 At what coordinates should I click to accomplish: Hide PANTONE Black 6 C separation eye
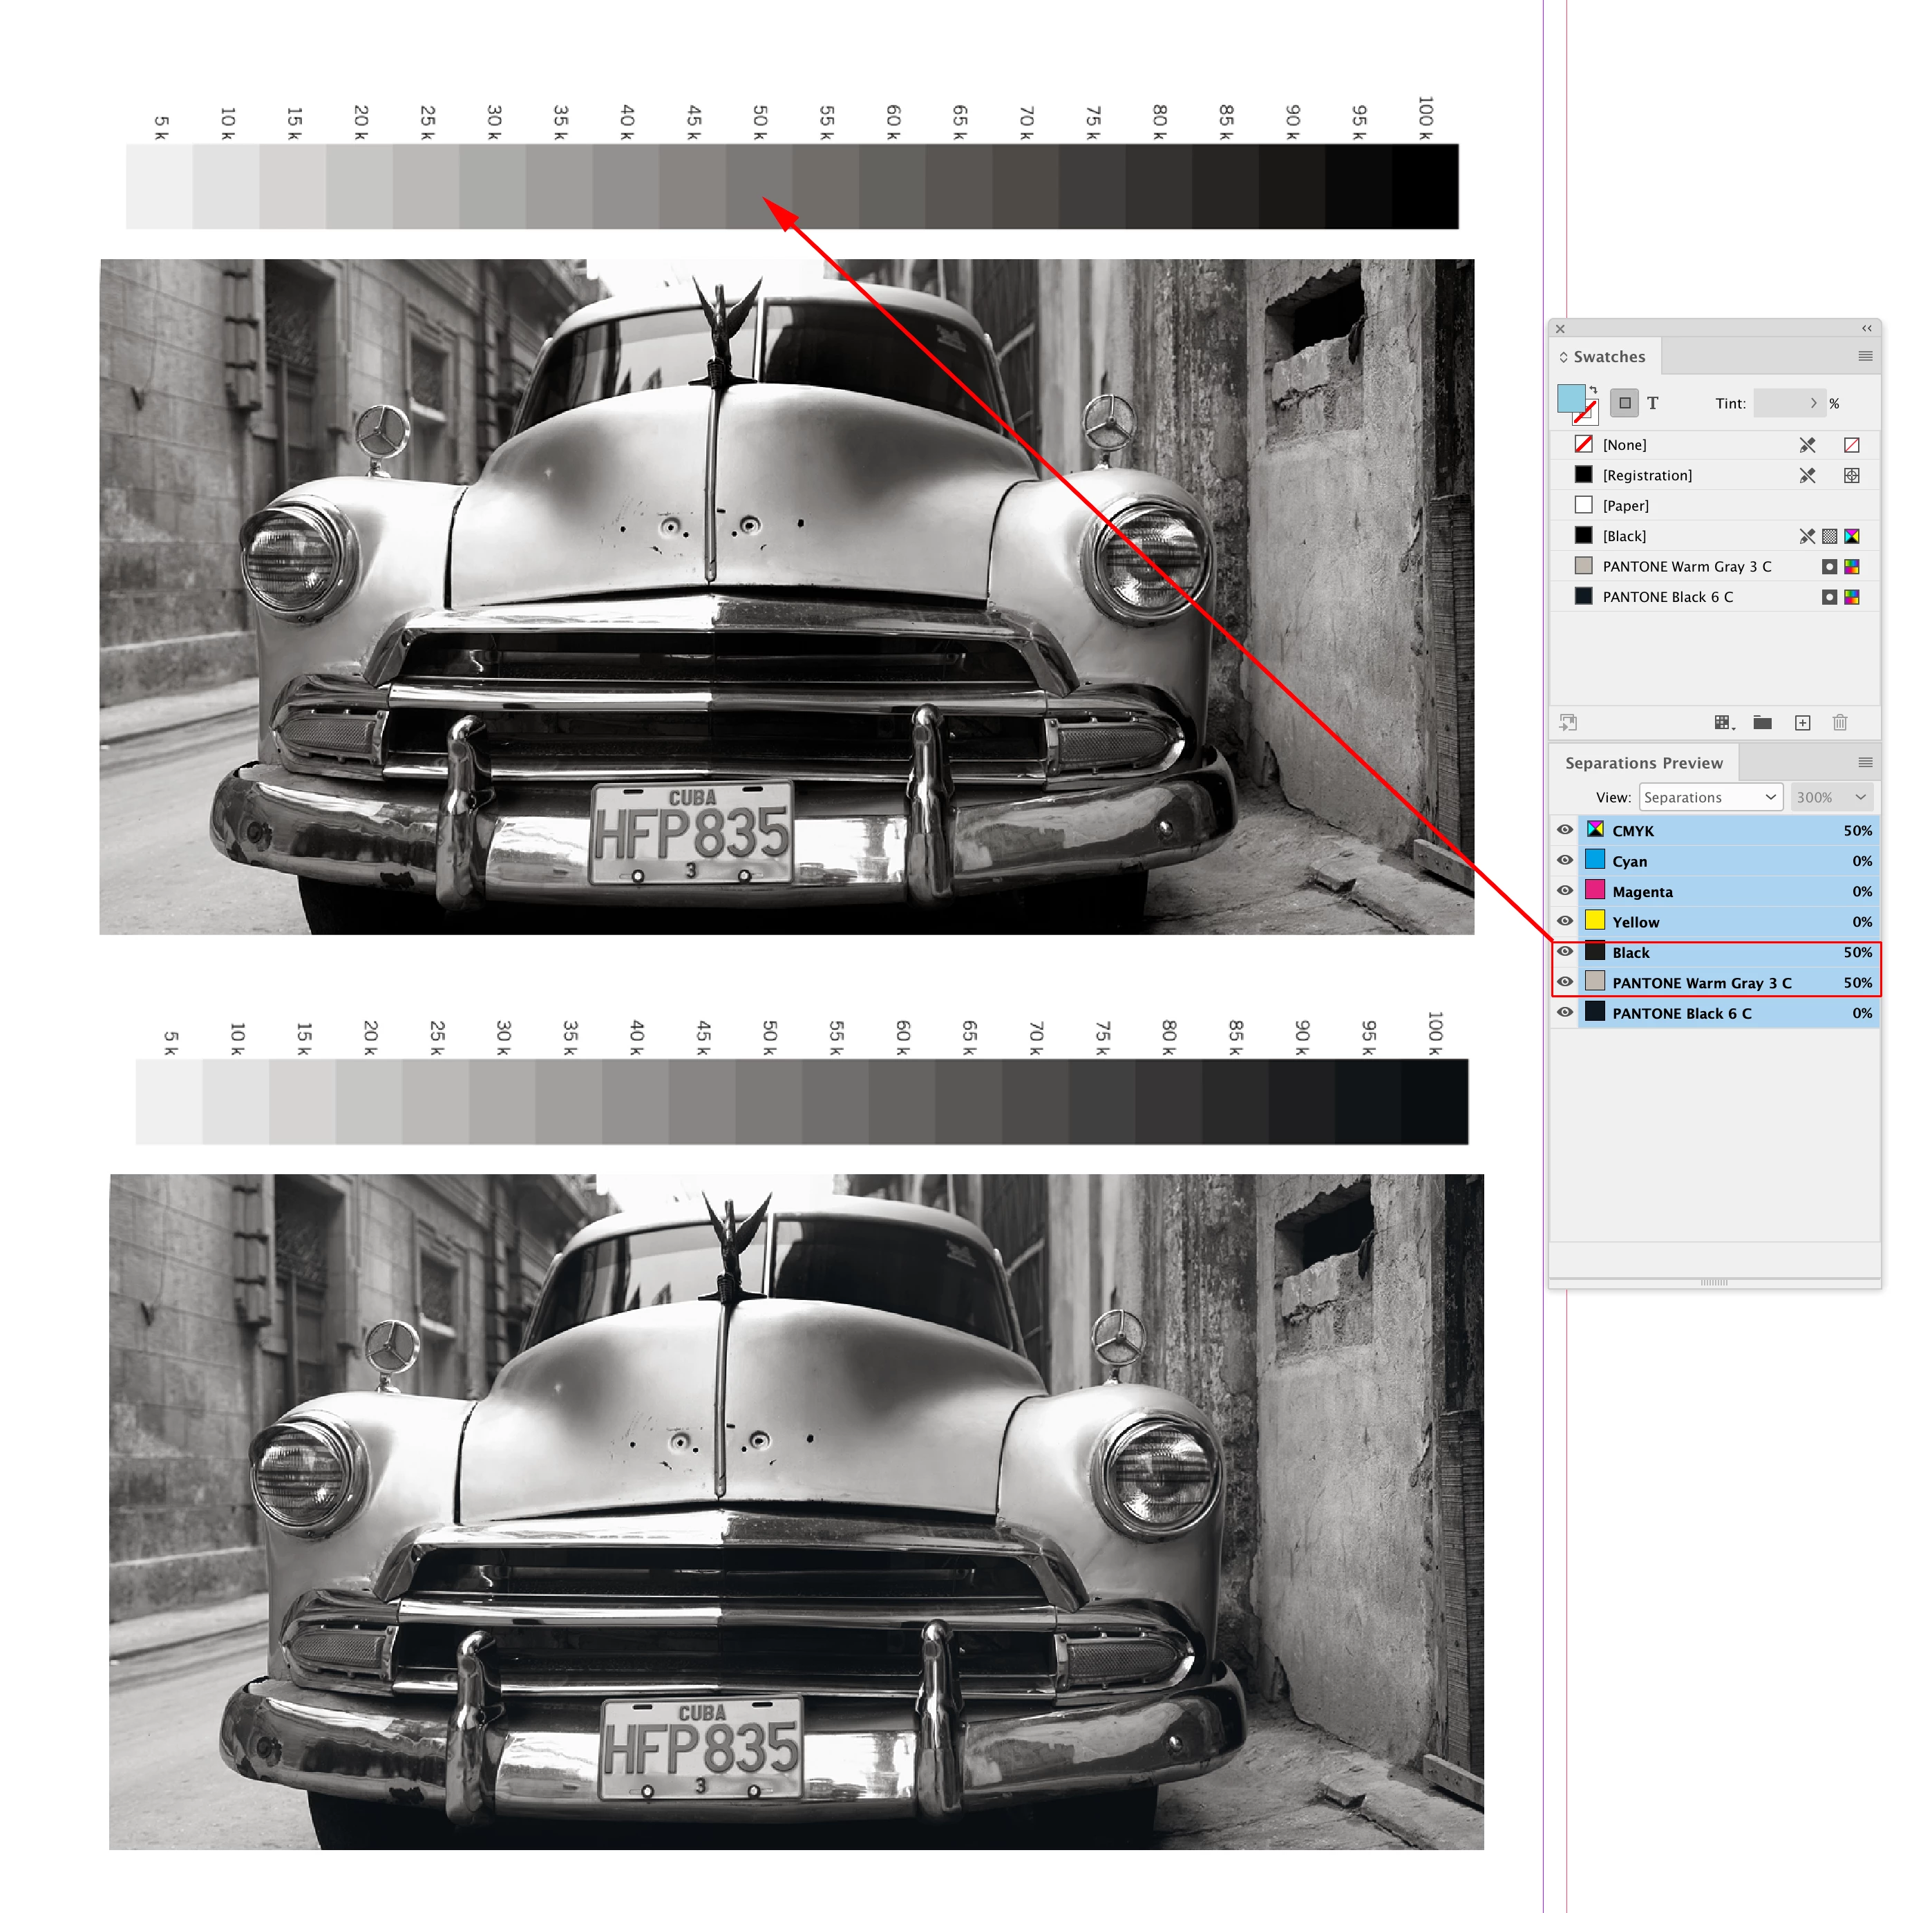[x=1565, y=1013]
